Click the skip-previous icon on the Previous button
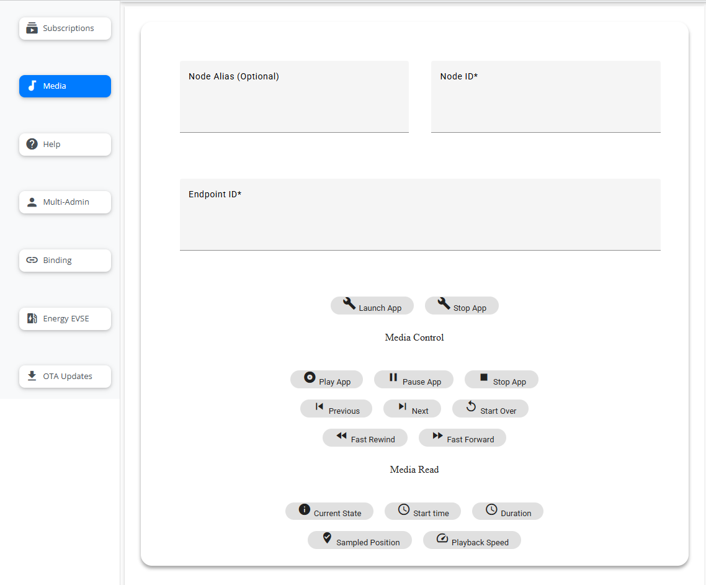 (x=319, y=407)
